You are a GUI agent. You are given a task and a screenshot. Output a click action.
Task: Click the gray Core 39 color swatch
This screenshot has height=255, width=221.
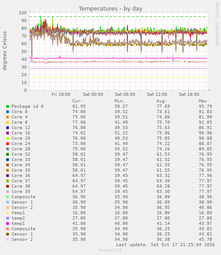(x=8, y=192)
